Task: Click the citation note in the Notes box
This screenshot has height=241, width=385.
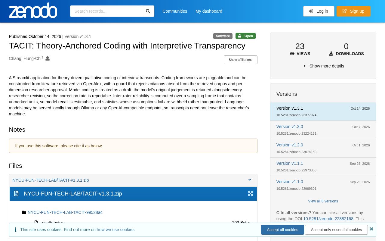Action: (x=59, y=146)
